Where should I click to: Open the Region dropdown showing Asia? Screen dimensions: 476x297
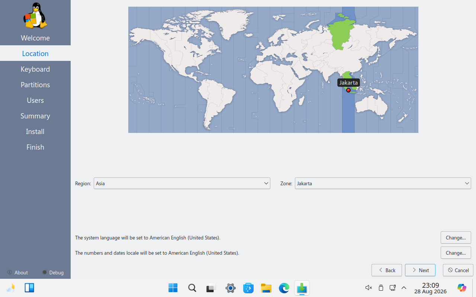pos(182,183)
